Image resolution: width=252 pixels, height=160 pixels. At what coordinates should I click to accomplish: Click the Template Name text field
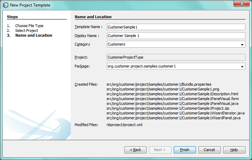click(x=176, y=27)
